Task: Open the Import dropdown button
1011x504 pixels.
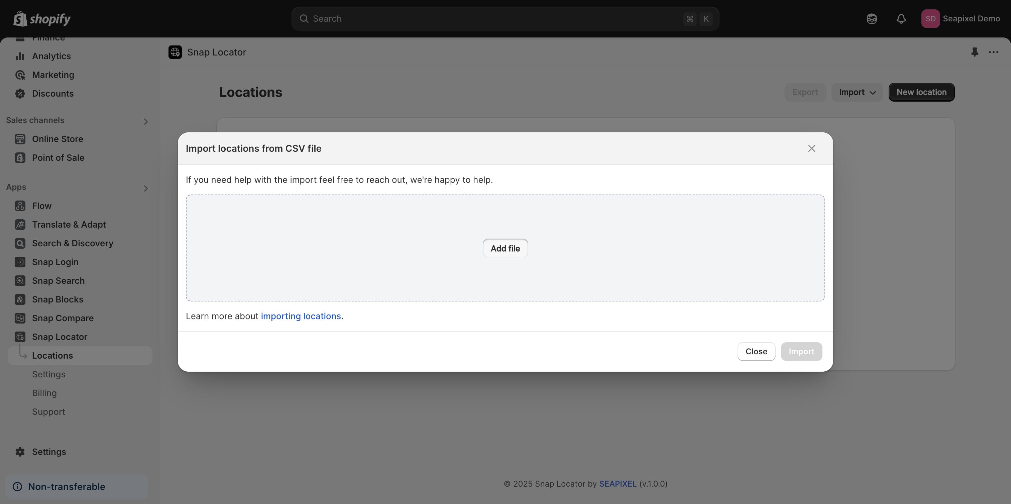Action: 857,92
